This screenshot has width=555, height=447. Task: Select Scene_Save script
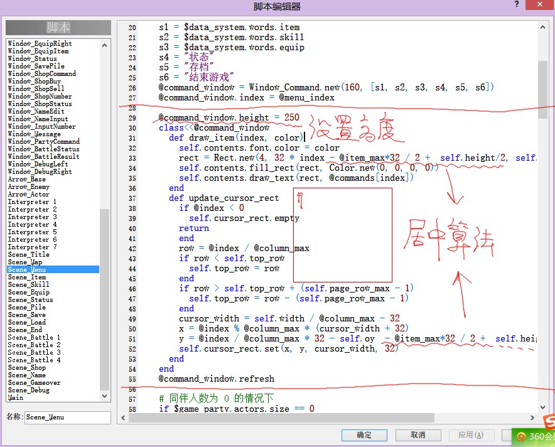point(27,315)
